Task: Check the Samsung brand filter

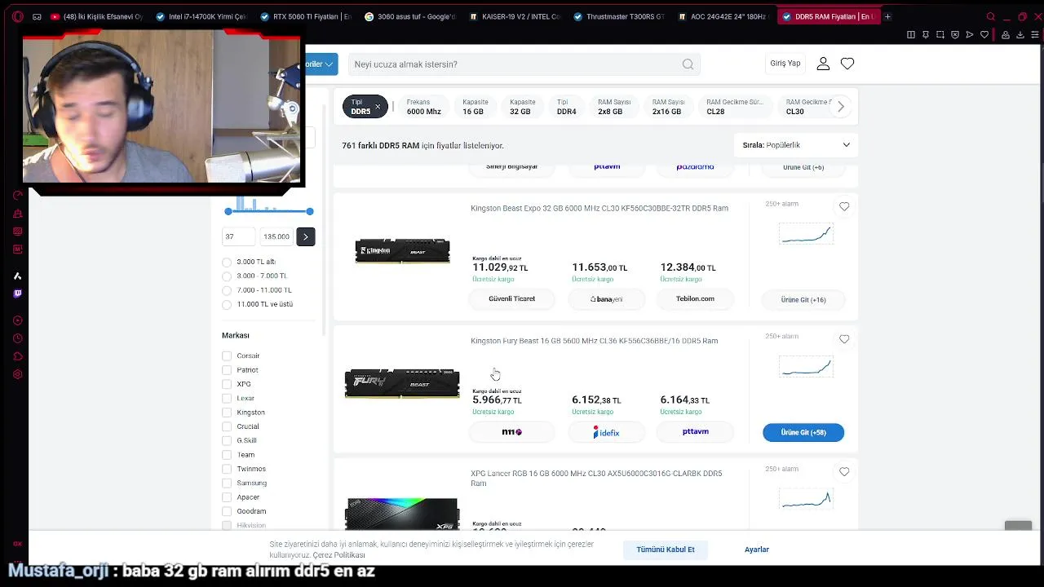Action: (x=227, y=483)
